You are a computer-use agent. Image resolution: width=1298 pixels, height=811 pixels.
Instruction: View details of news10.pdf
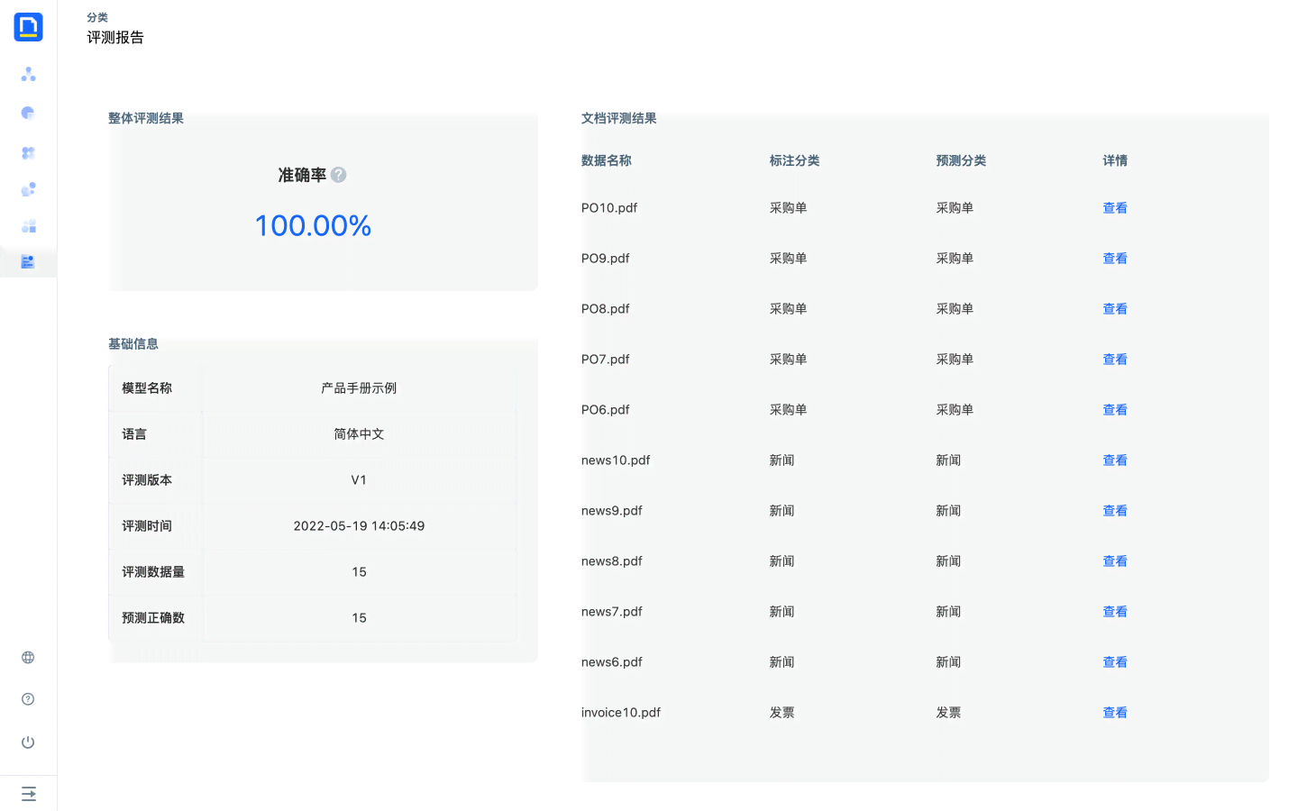[1115, 460]
